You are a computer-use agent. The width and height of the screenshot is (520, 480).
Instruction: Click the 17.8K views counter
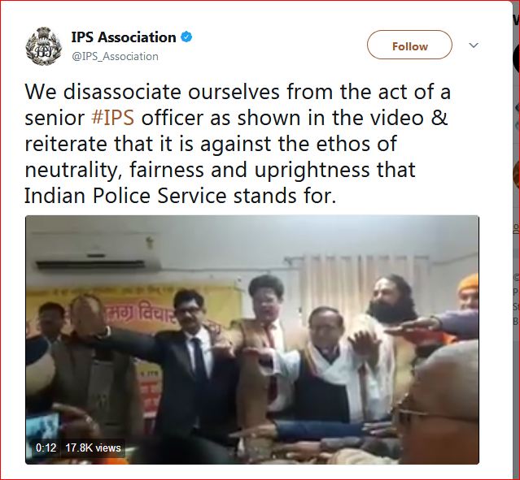click(94, 448)
